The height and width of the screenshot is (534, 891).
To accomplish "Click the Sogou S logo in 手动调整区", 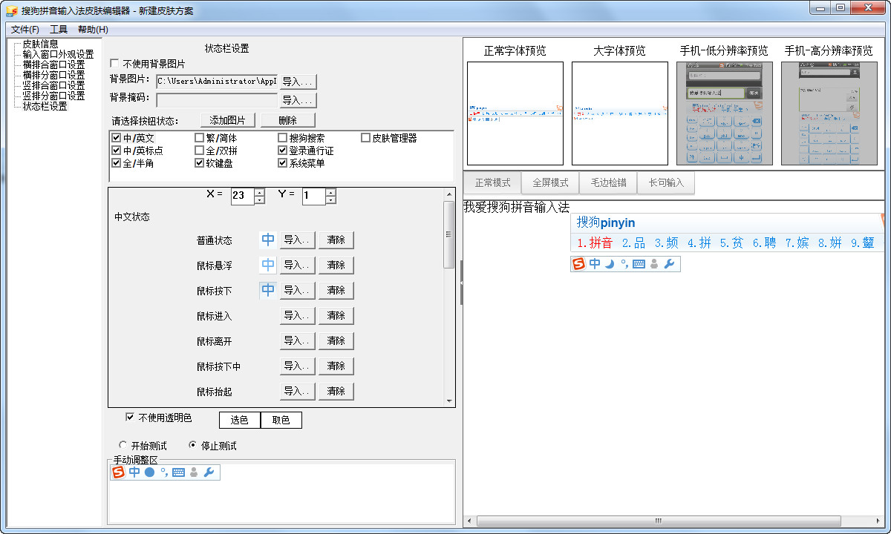I will coord(118,472).
